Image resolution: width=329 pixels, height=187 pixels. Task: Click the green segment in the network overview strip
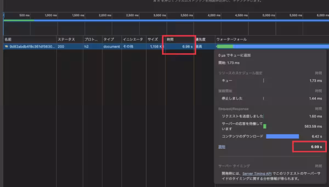point(19,20)
